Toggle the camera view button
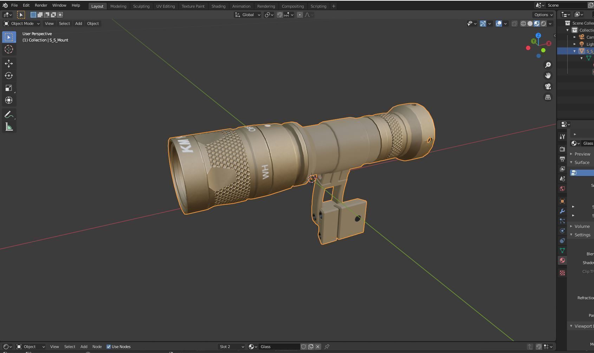 (x=548, y=86)
